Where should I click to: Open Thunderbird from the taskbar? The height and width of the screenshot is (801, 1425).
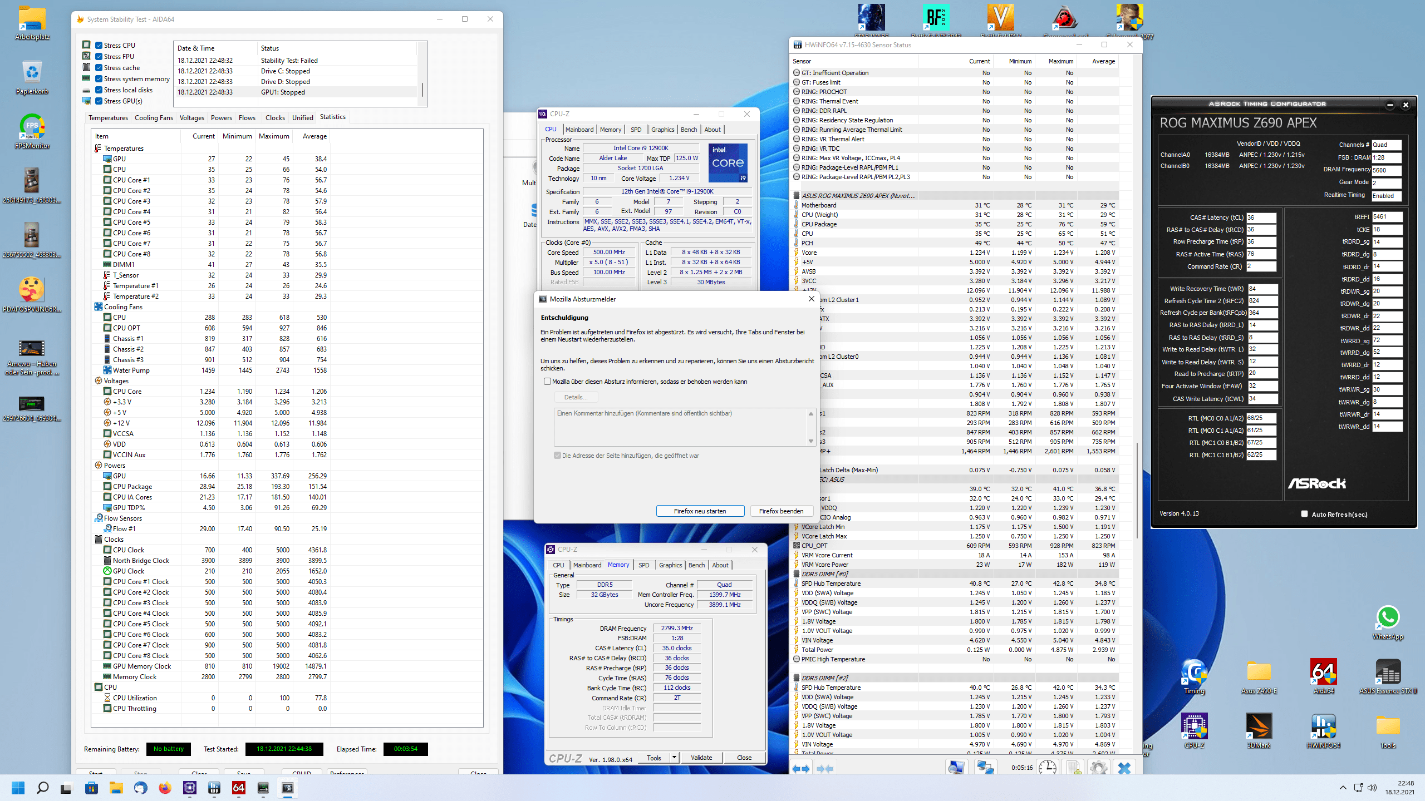click(141, 788)
